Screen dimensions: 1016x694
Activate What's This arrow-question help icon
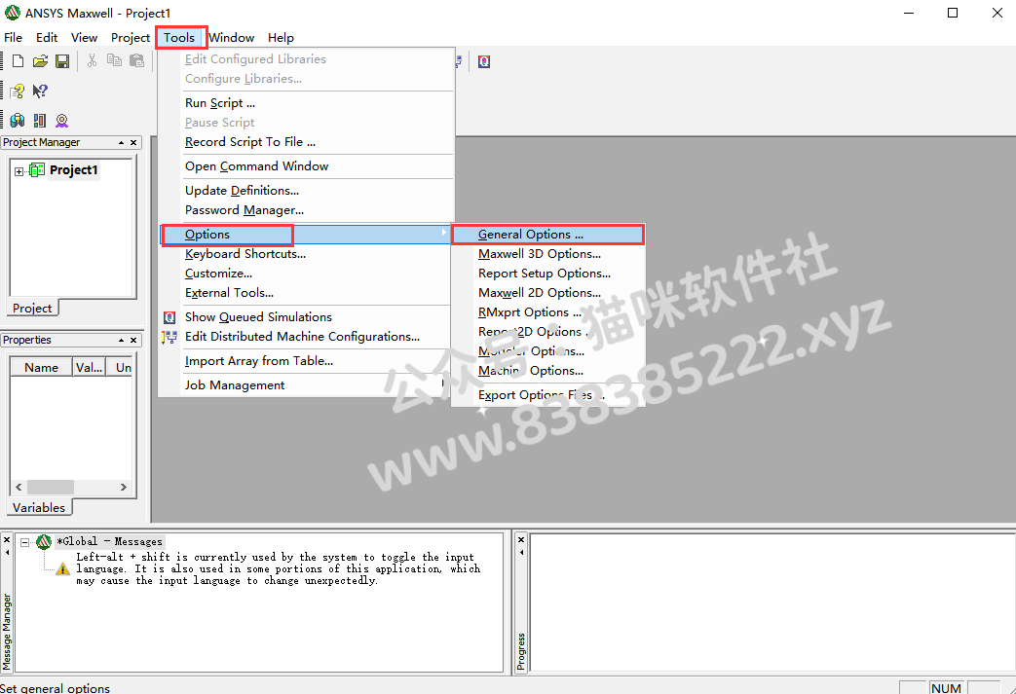click(40, 91)
